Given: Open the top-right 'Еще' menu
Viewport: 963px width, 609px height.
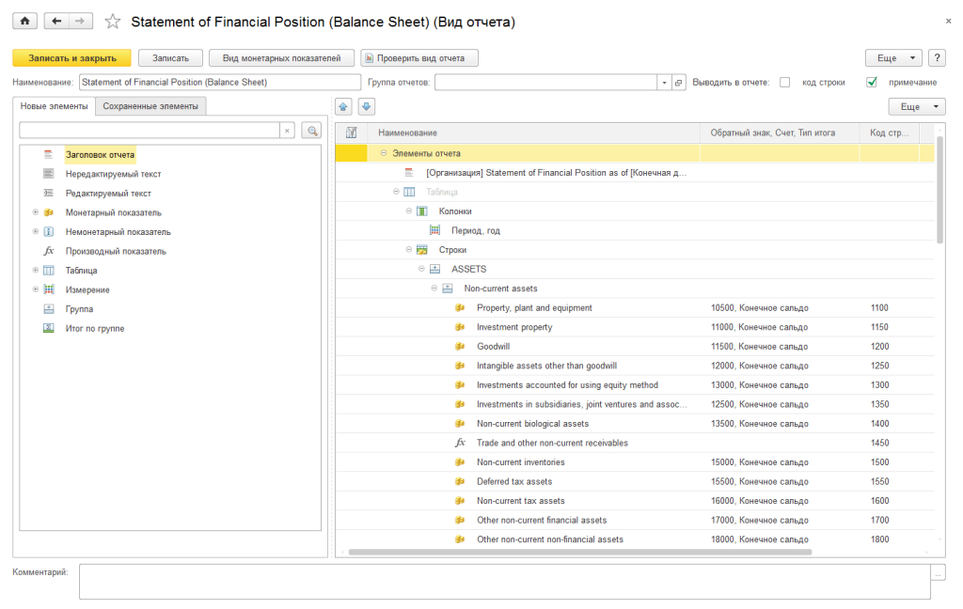Looking at the screenshot, I should [x=892, y=58].
